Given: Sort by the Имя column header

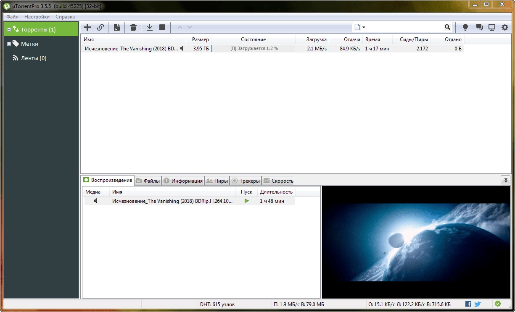Looking at the screenshot, I should click(x=133, y=39).
